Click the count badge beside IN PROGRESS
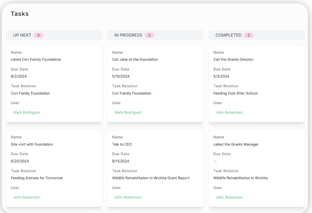This screenshot has width=312, height=213. pyautogui.click(x=149, y=35)
